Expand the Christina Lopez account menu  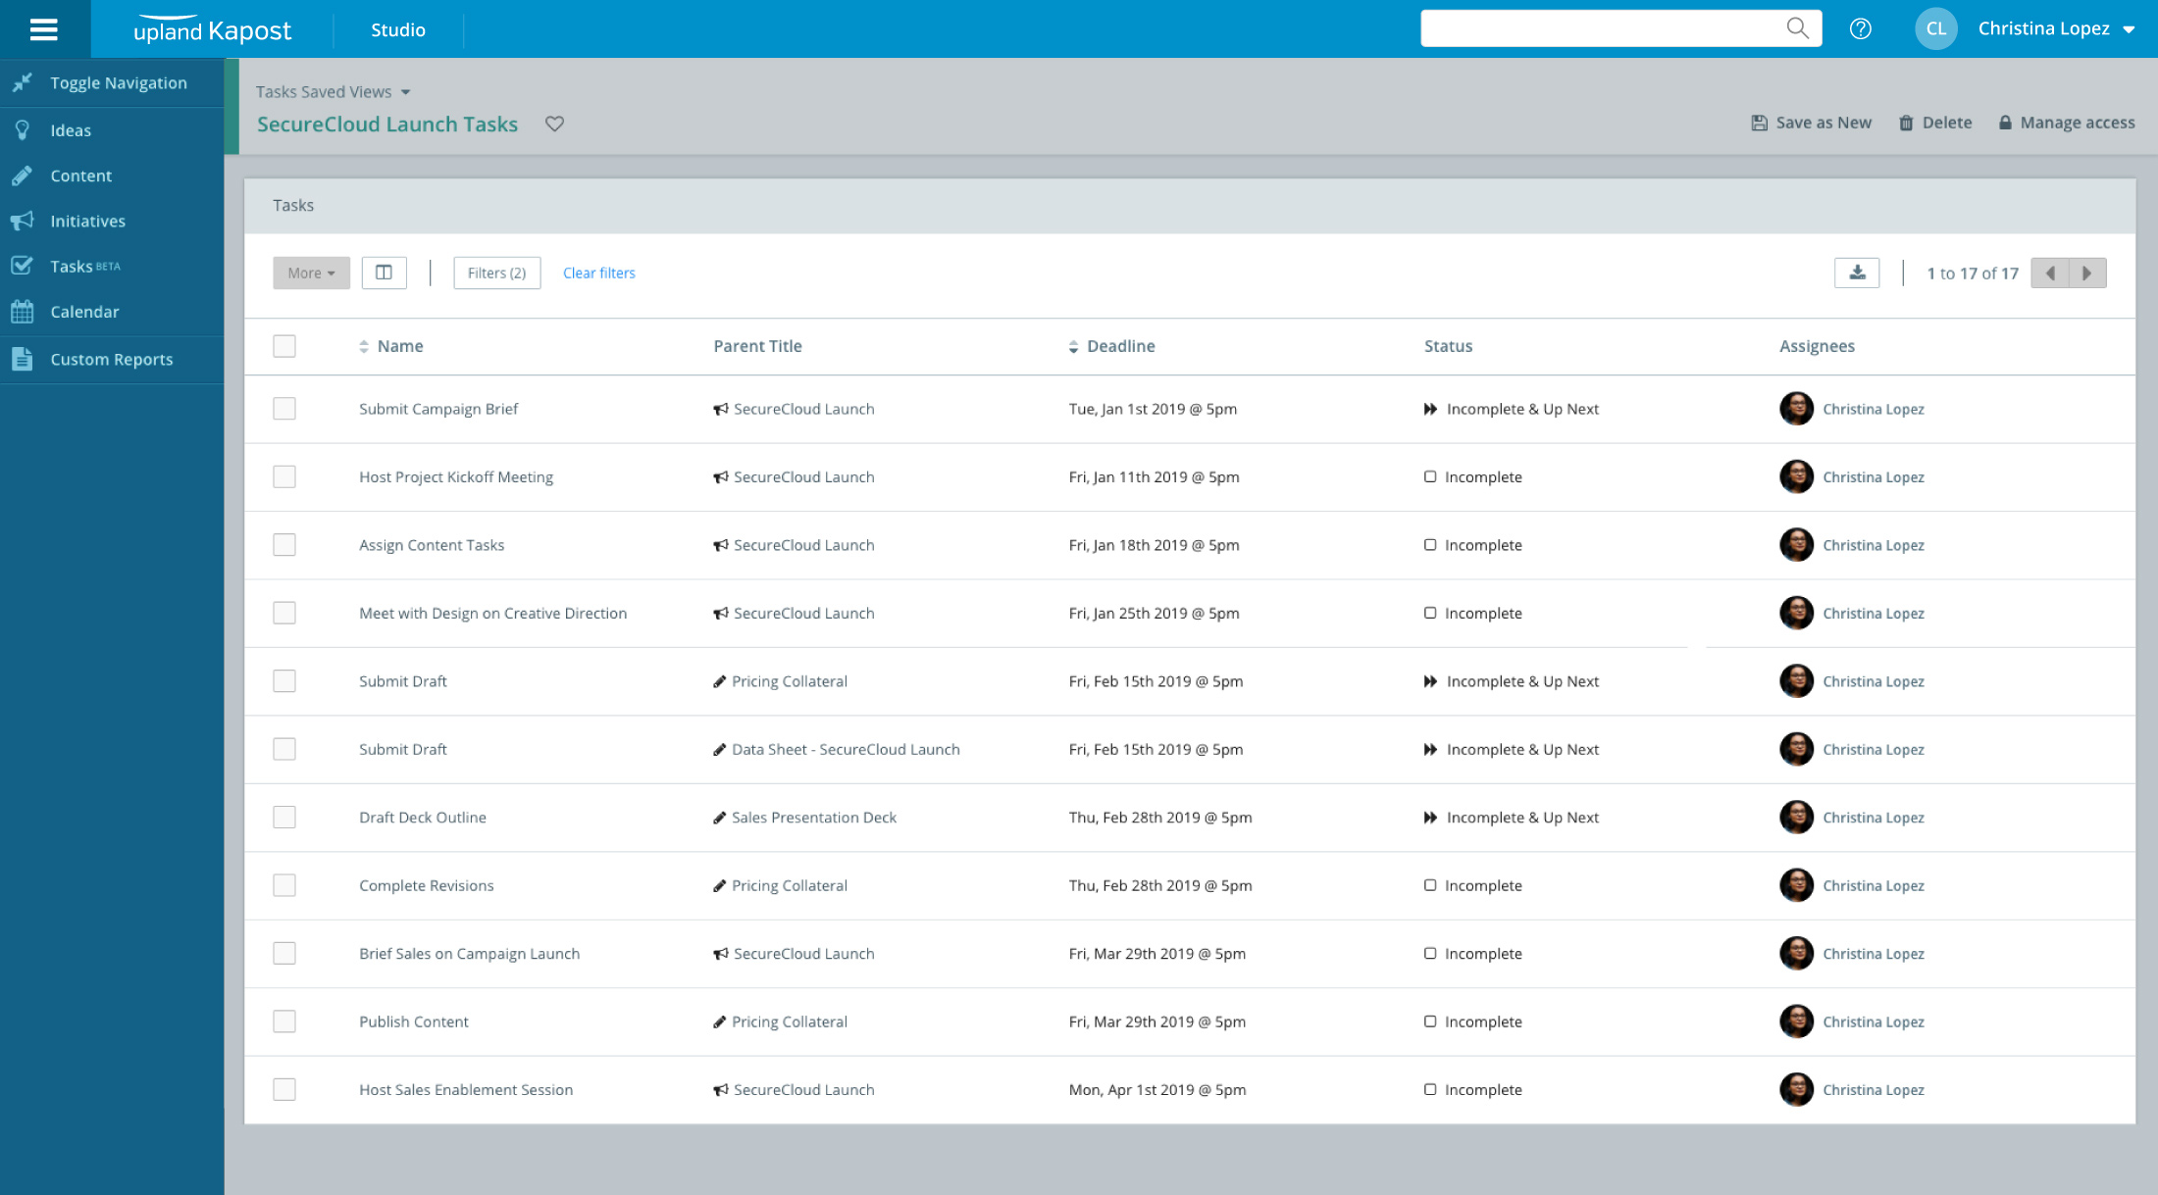coord(2055,28)
